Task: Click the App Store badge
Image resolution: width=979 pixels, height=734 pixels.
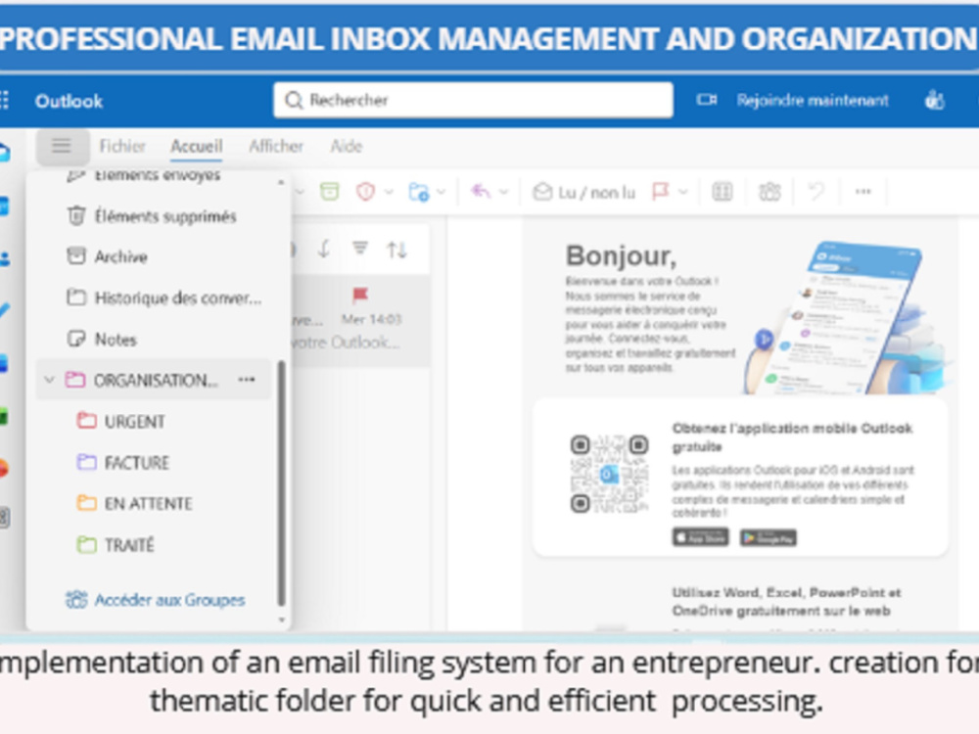Action: coord(701,537)
